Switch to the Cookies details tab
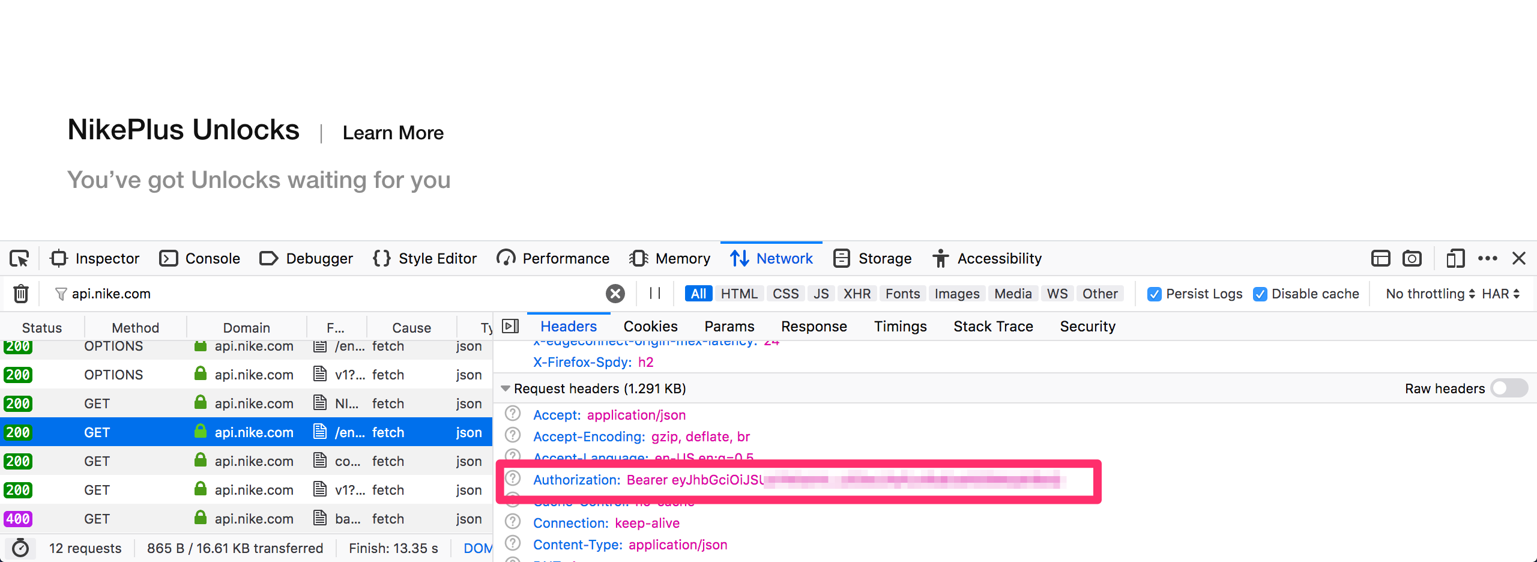1537x562 pixels. [x=650, y=326]
